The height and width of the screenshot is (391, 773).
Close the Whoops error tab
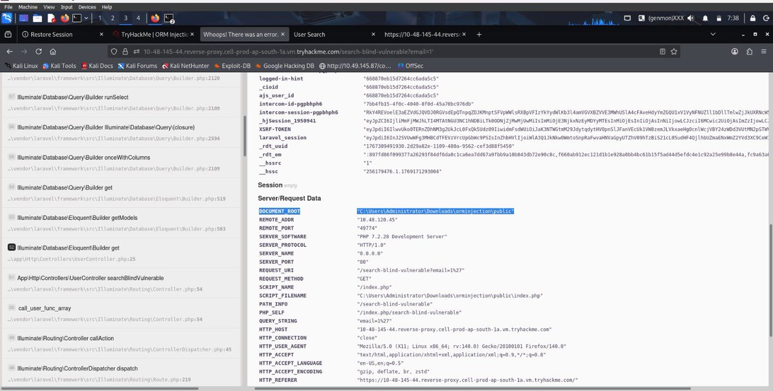point(283,34)
